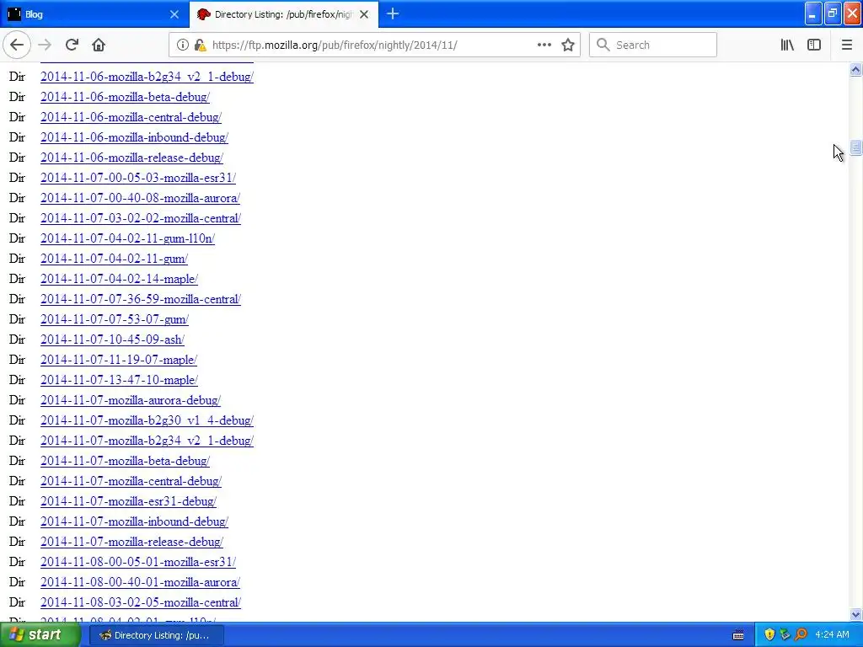
Task: Open 2014-11-07-mozilla-b2g34_v2_1-debug directory
Action: pyautogui.click(x=147, y=441)
